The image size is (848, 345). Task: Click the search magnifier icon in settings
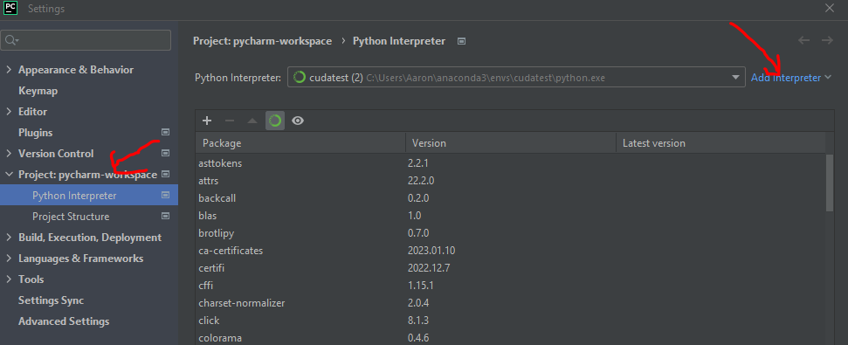point(11,40)
